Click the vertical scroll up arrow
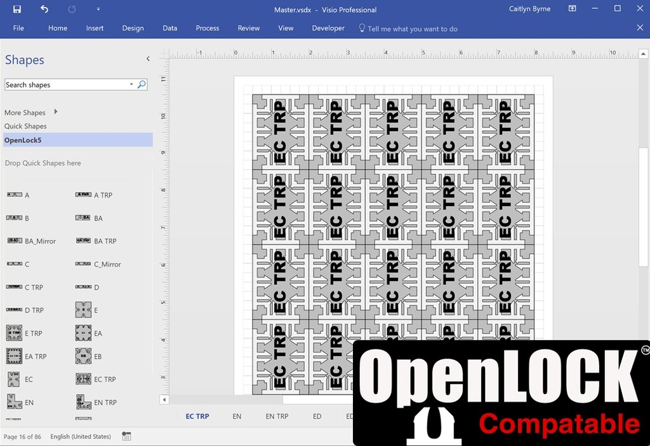This screenshot has width=650, height=446. click(x=643, y=54)
